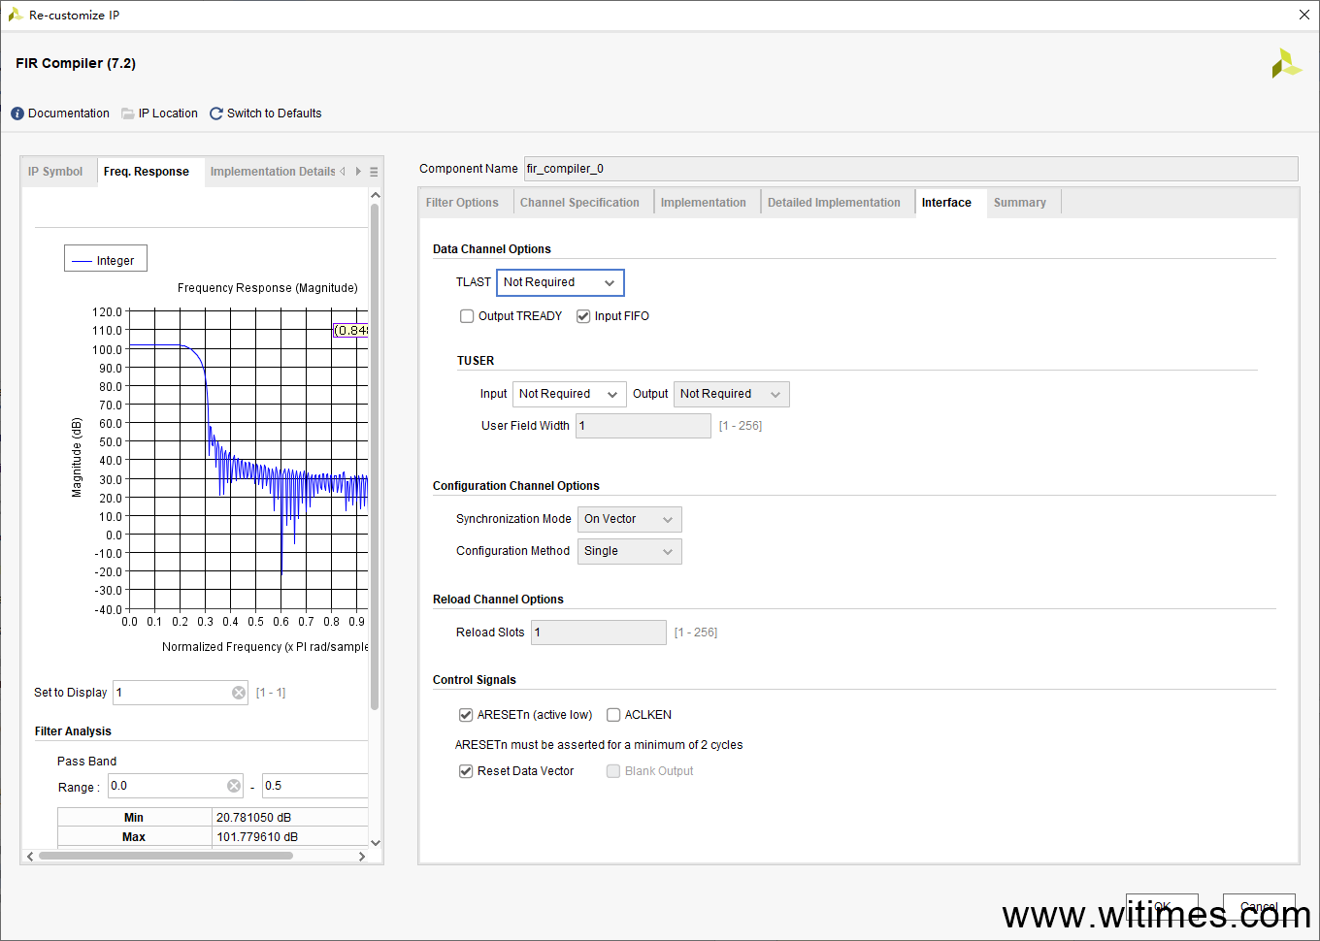Click Switch to Defaults
Screen dimensions: 1320x941
pyautogui.click(x=274, y=114)
